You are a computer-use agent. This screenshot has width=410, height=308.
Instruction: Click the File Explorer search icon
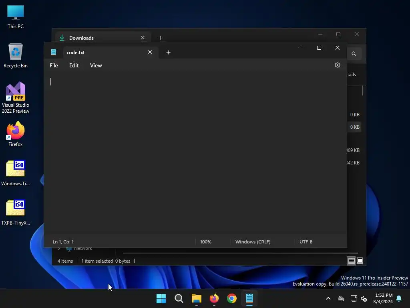pyautogui.click(x=354, y=54)
